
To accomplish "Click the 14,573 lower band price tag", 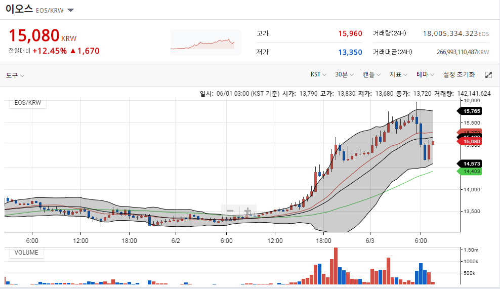I will tap(470, 163).
